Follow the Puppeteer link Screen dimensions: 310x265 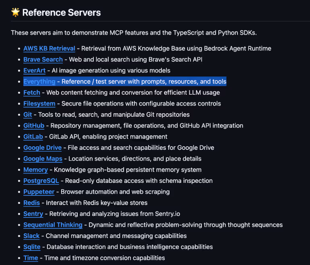point(39,192)
